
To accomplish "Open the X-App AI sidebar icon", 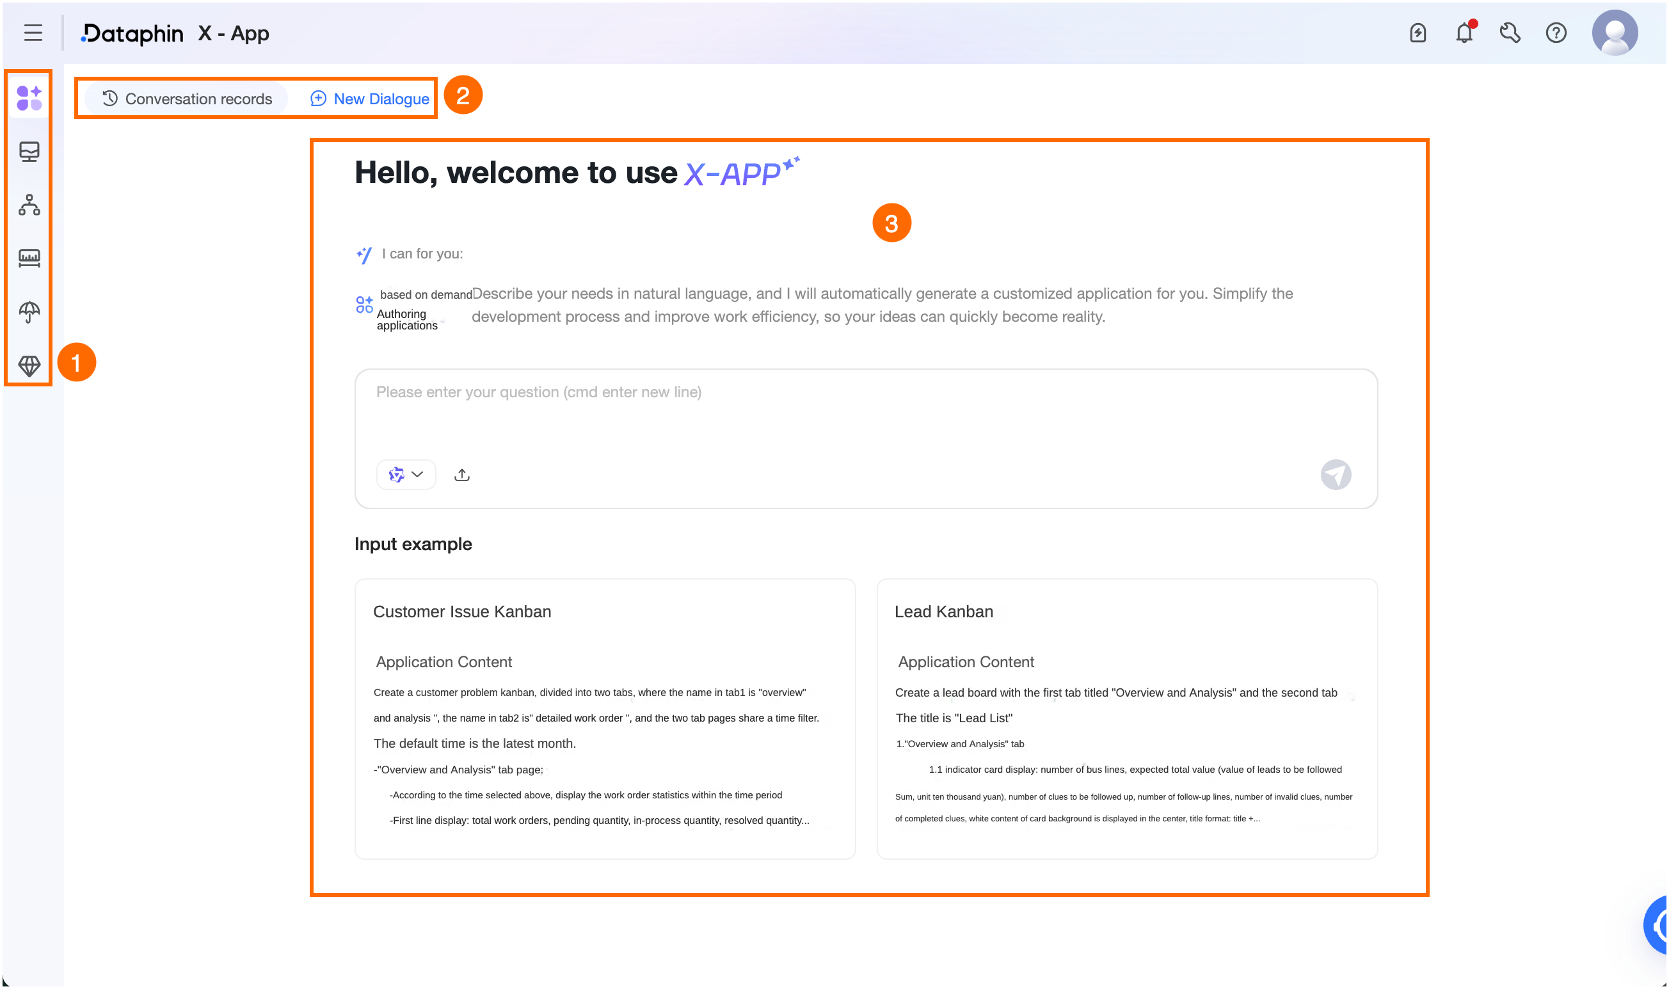I will click(29, 98).
